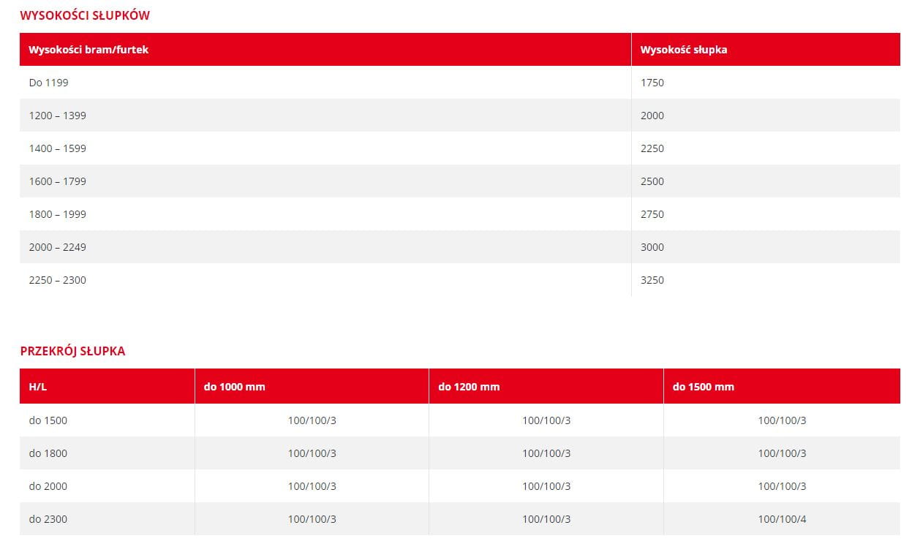
Task: Click 100/100/3 for do 2300, do 1000 mm
Action: (312, 519)
